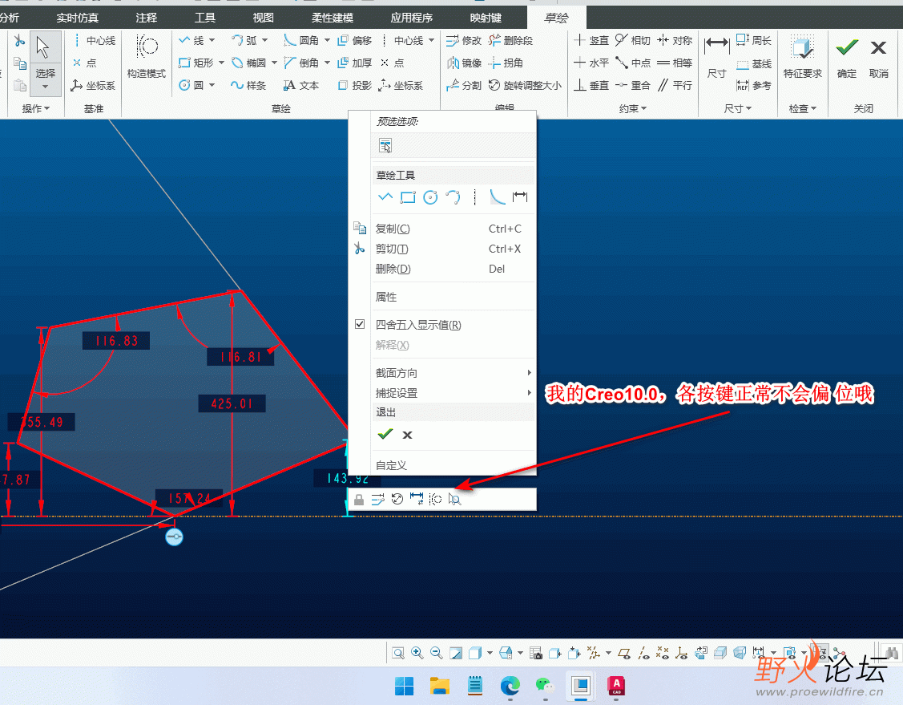Viewport: 903px width, 705px height.
Task: Apply the 相切 (Tangent) constraint
Action: tap(633, 40)
